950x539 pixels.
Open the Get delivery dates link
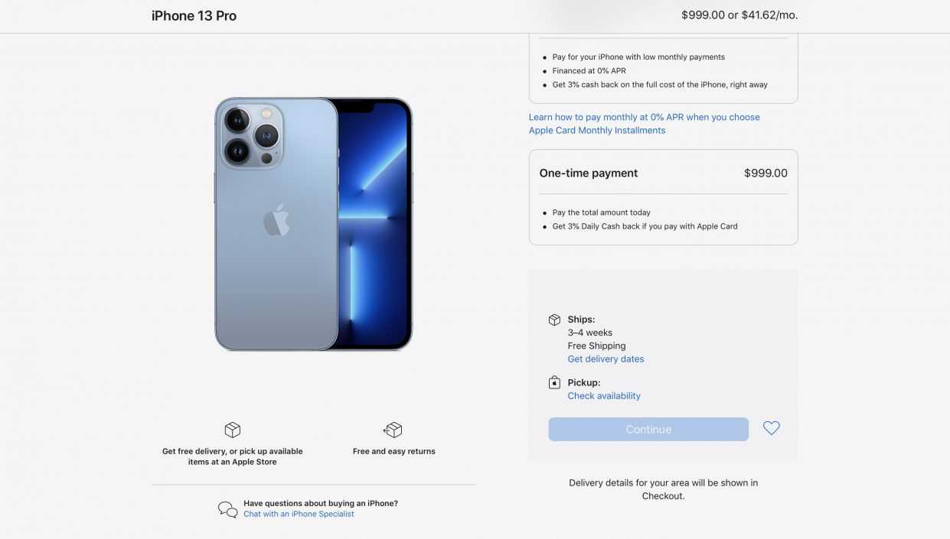tap(606, 359)
